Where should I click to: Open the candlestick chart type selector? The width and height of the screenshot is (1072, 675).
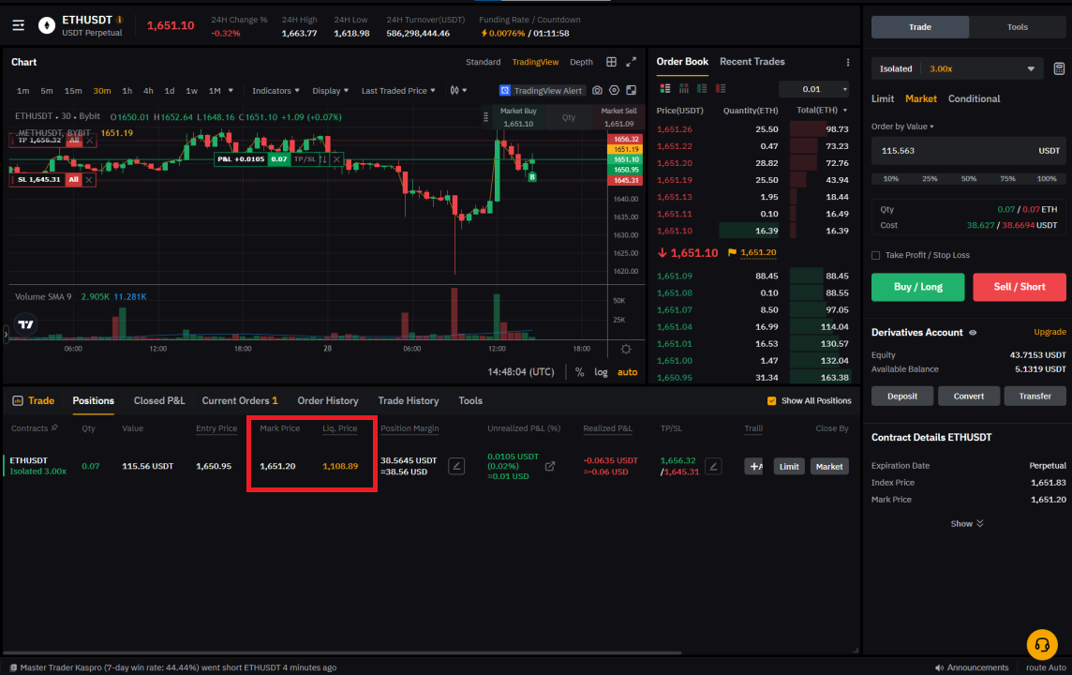pyautogui.click(x=458, y=90)
